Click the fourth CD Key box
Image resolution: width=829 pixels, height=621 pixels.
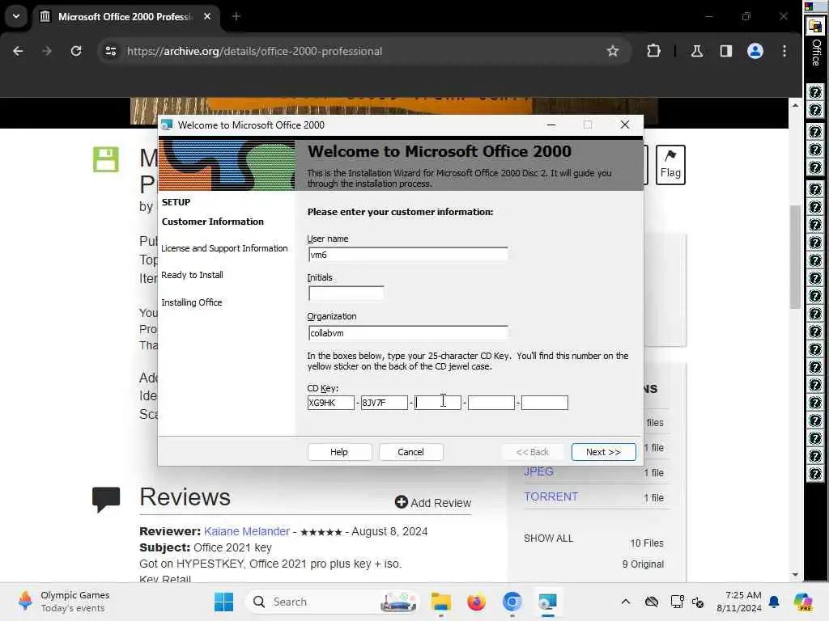coord(491,403)
